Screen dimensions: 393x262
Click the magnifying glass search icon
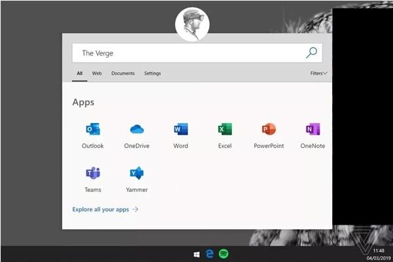pyautogui.click(x=311, y=52)
